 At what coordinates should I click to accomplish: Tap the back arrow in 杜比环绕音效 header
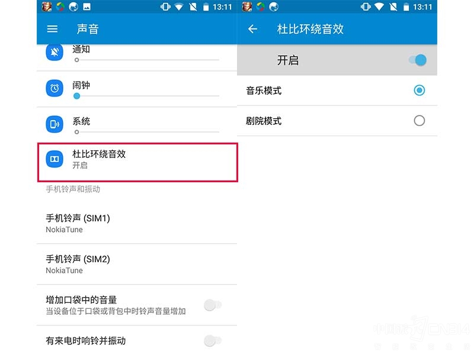(x=252, y=29)
